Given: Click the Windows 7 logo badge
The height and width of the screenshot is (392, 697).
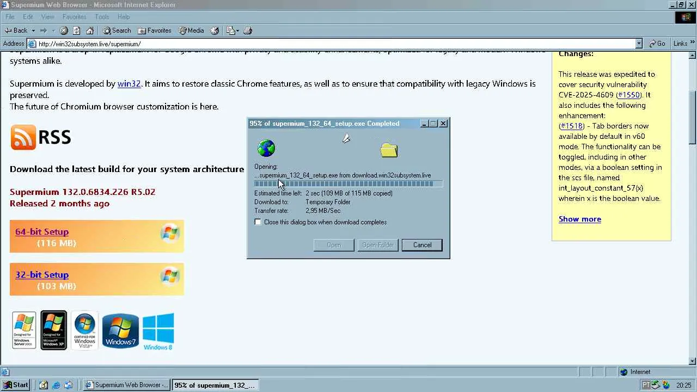Looking at the screenshot, I should point(120,330).
